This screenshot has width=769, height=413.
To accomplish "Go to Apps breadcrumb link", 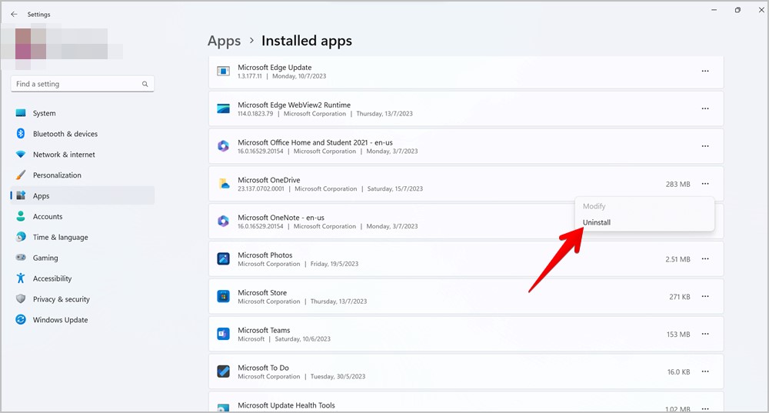I will click(x=224, y=41).
